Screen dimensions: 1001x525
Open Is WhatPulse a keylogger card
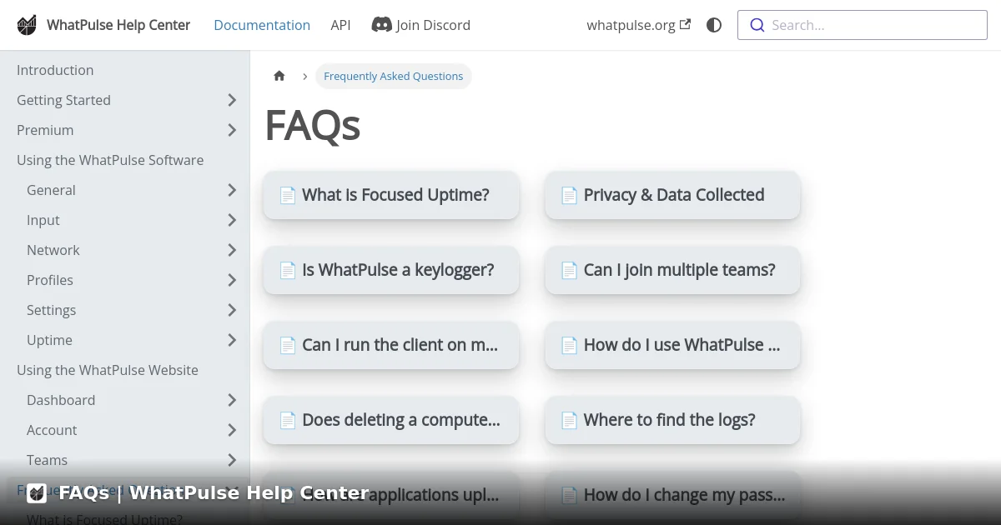click(x=391, y=270)
